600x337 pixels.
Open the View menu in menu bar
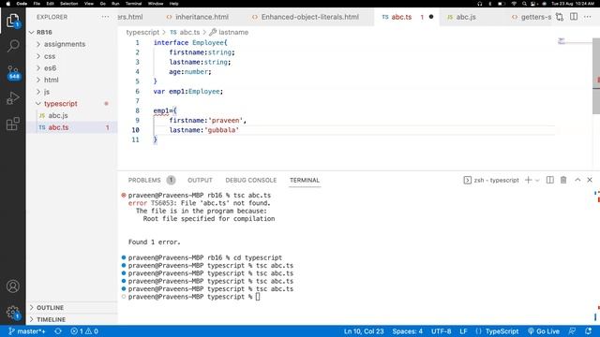(89, 4)
